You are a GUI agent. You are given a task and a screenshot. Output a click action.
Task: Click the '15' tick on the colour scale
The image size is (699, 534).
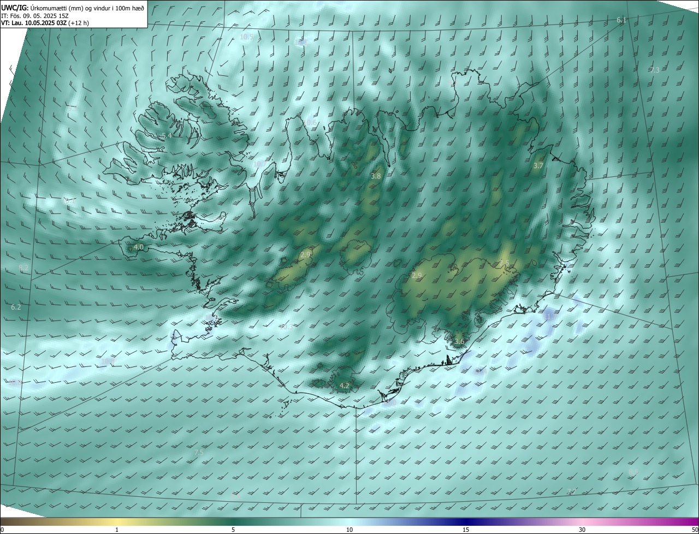[466, 530]
